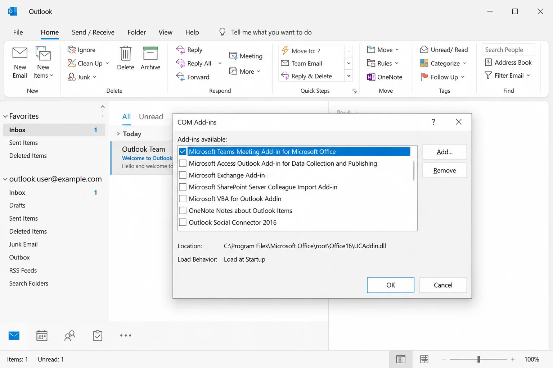The width and height of the screenshot is (553, 368).
Task: Open the New Items menu
Action: 43,63
